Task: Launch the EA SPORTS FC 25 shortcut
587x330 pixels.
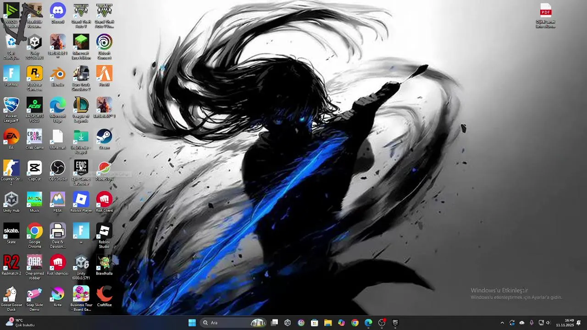Action: (x=35, y=110)
